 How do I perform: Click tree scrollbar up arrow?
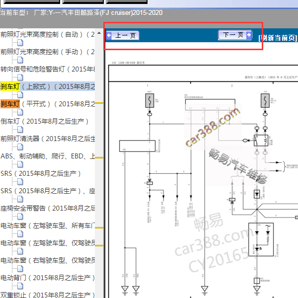tap(99, 33)
